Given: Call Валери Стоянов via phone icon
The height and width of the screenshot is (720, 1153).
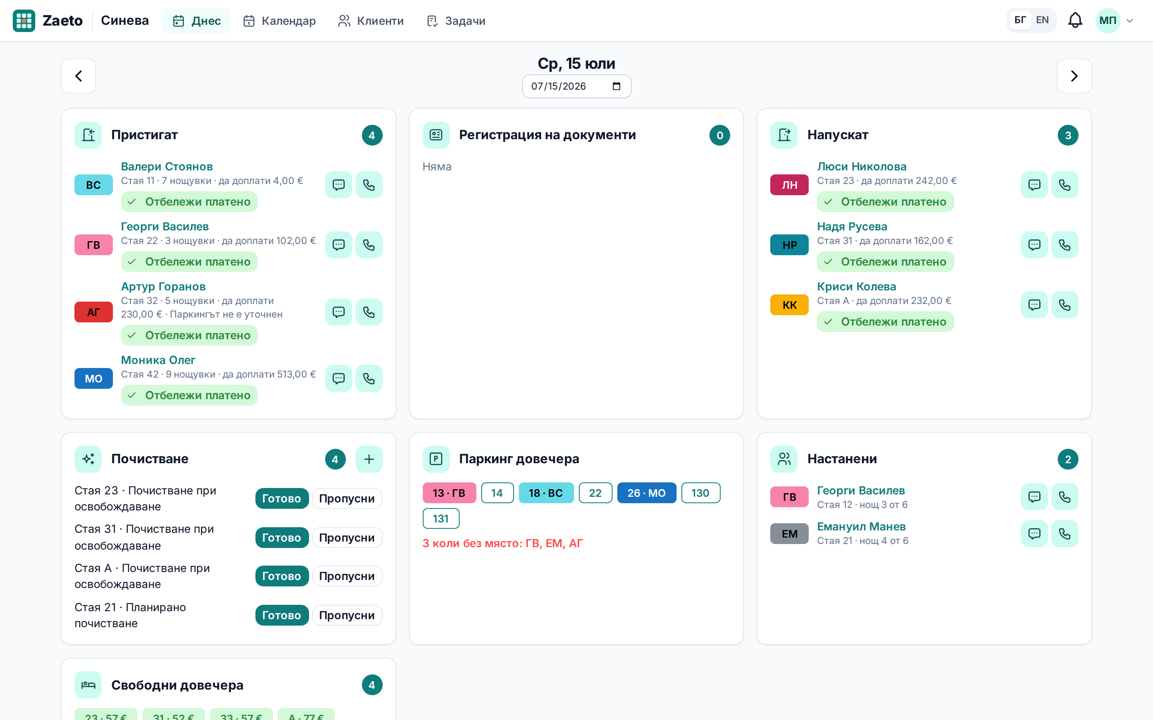Looking at the screenshot, I should pos(369,185).
